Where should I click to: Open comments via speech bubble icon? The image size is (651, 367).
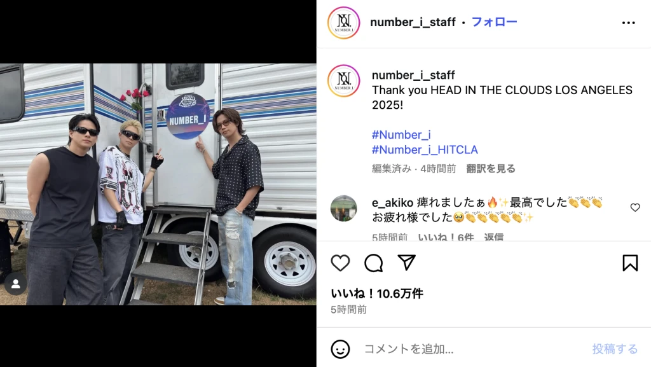(x=373, y=263)
